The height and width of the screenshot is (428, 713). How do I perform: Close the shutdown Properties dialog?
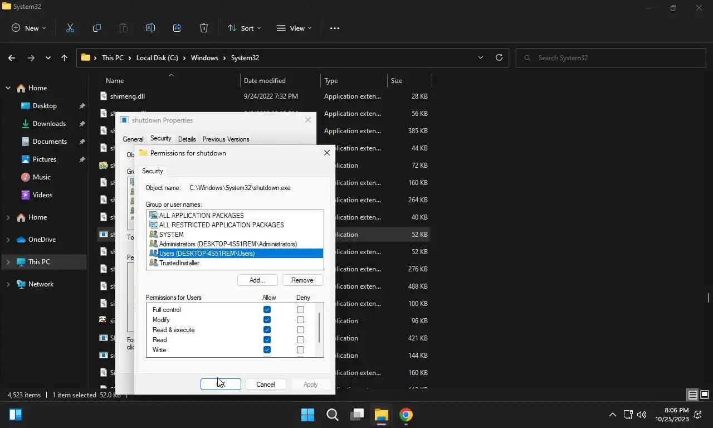(308, 120)
